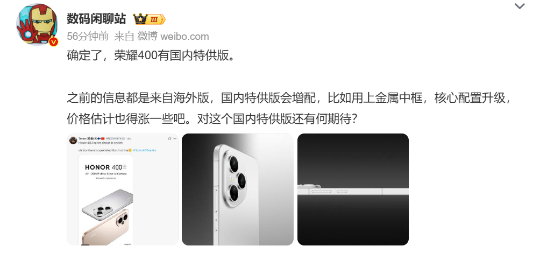This screenshot has width=540, height=253.
Task: Click the orange verified V badge
Action: (53, 42)
